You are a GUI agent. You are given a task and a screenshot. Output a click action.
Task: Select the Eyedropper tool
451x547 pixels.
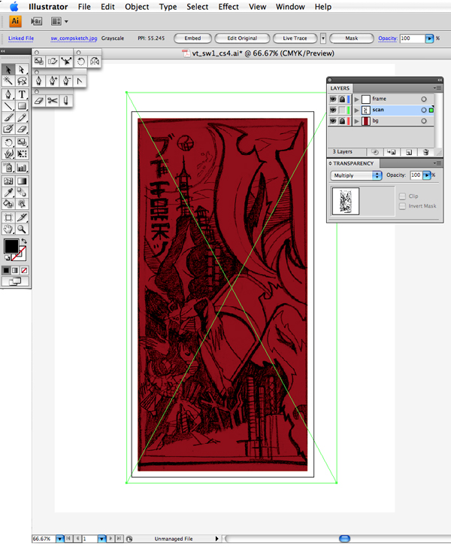tap(8, 192)
